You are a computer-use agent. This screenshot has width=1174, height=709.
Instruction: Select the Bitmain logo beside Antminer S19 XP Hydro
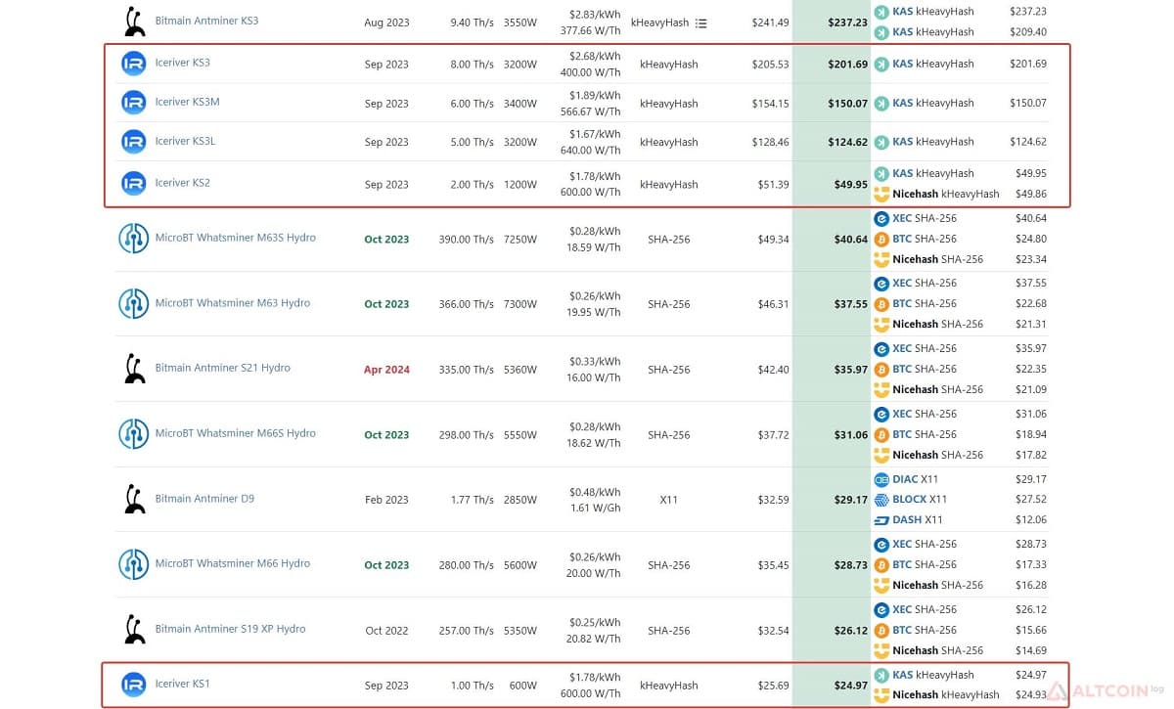pos(134,629)
